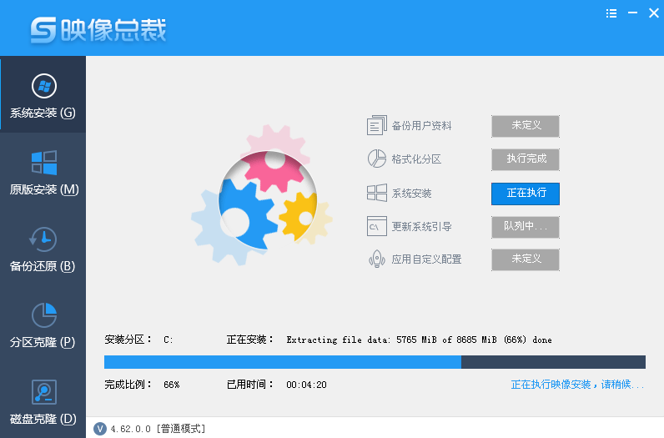The height and width of the screenshot is (438, 664).
Task: Click the 更新系统引导 command prompt icon
Action: (x=376, y=226)
